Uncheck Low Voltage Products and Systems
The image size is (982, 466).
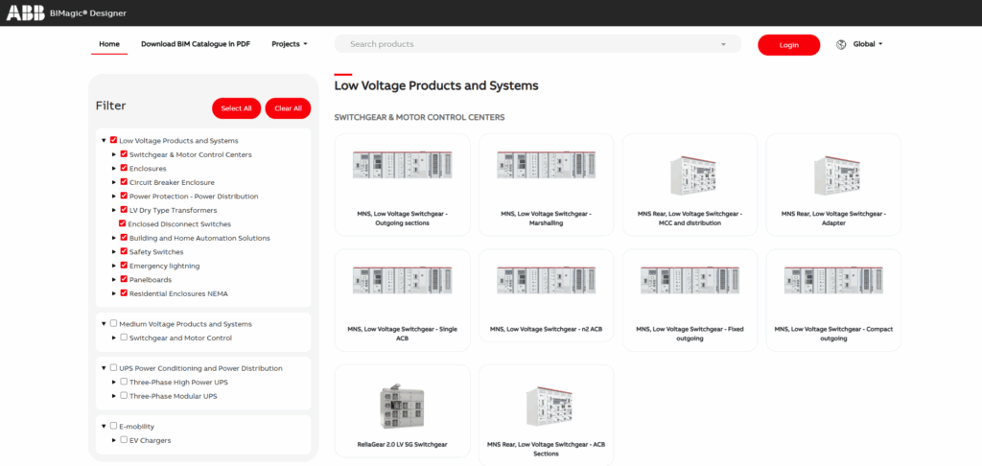[113, 140]
